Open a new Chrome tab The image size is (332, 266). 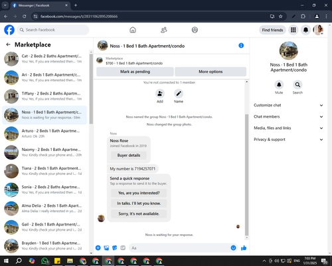point(76,5)
